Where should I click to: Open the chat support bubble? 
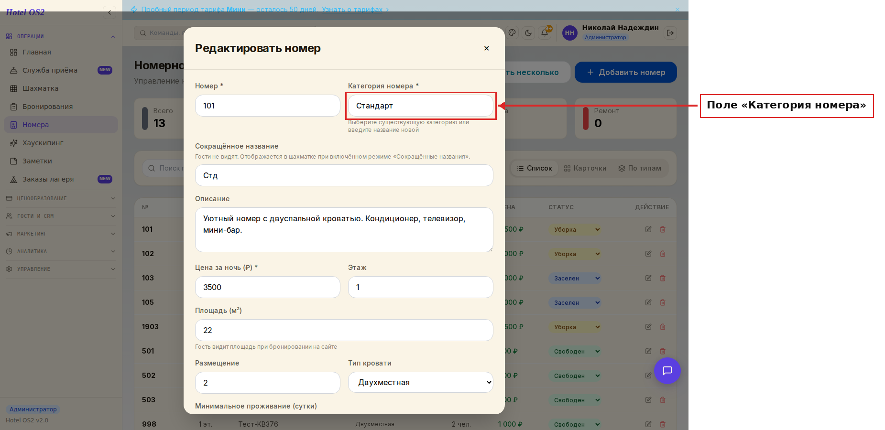click(x=667, y=371)
